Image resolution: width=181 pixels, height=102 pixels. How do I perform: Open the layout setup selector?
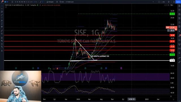159,2
